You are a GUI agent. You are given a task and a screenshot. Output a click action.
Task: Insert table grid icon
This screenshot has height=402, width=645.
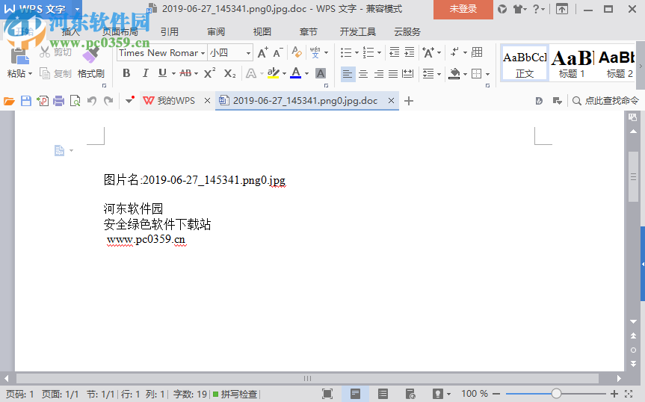[477, 52]
